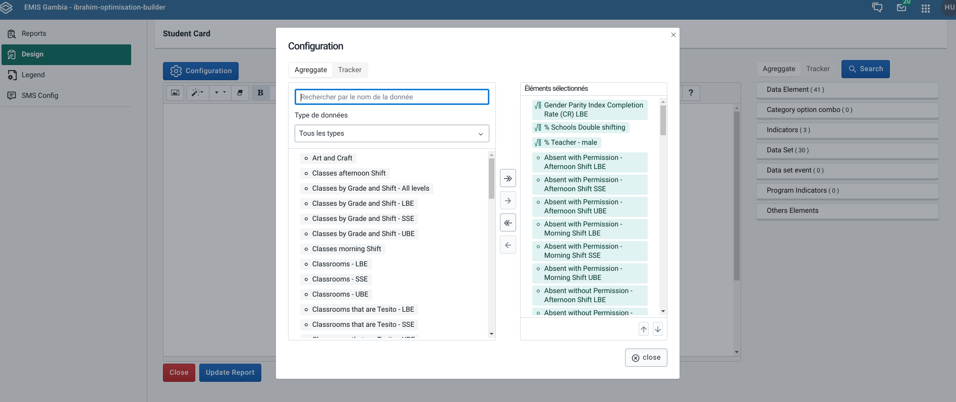Close the Configuration dialog with X icon
The height and width of the screenshot is (402, 956).
(673, 35)
